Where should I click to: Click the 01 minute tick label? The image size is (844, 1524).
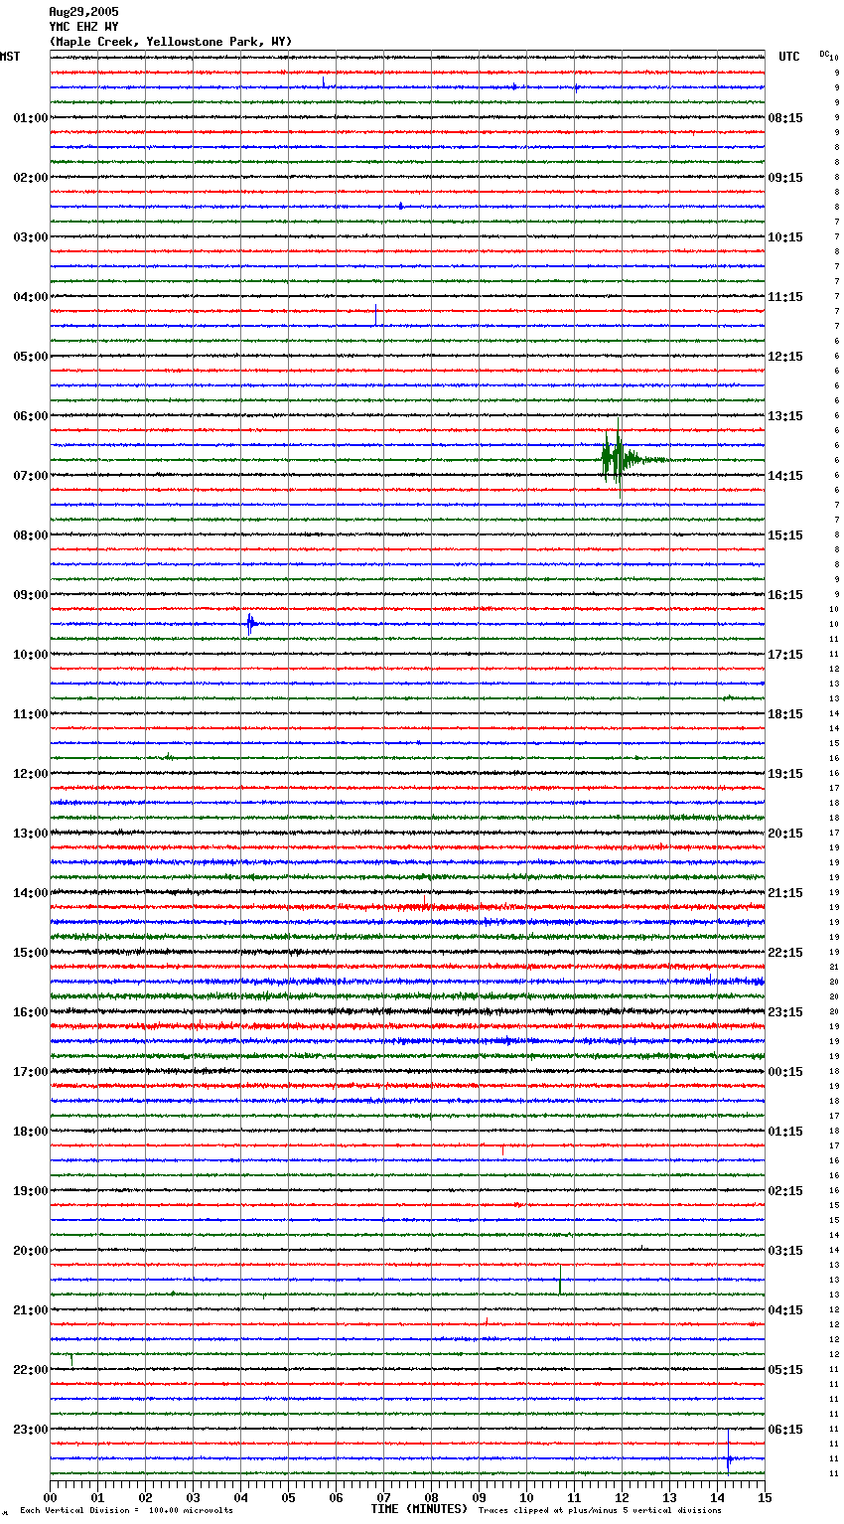coord(97,1497)
